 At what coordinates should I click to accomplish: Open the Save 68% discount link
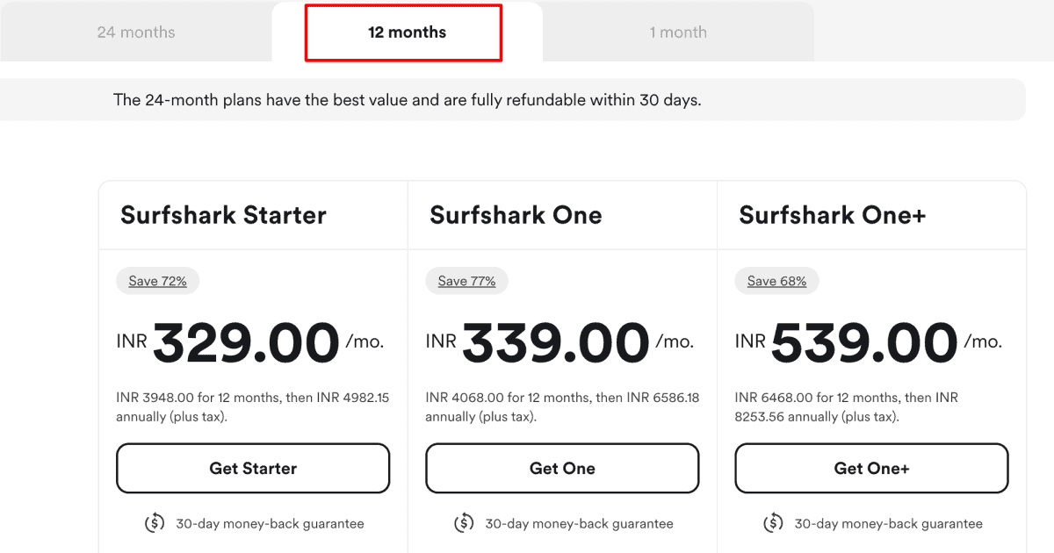tap(776, 281)
